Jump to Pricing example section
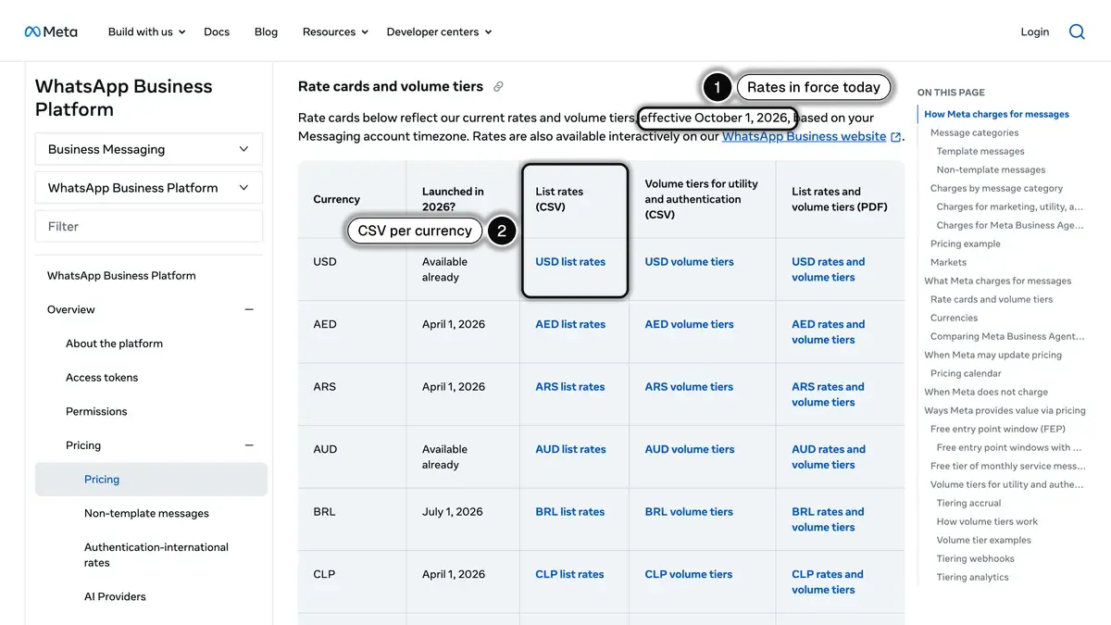This screenshot has width=1111, height=625. coord(966,244)
